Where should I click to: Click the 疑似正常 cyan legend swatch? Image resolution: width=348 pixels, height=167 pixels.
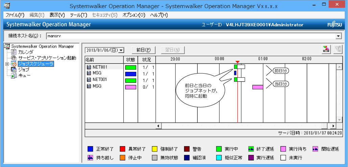point(219,158)
